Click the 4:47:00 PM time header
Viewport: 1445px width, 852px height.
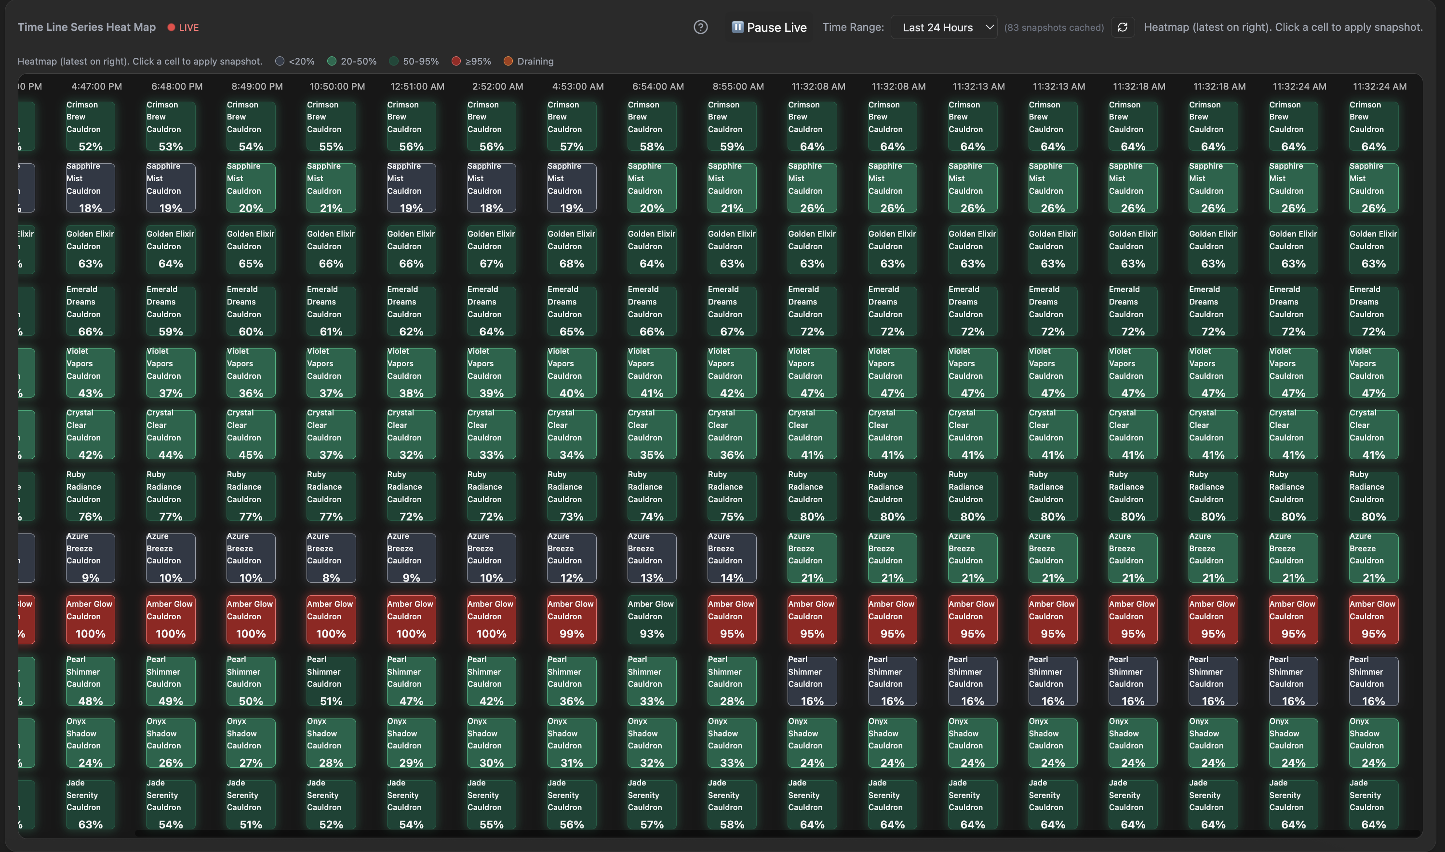(96, 86)
